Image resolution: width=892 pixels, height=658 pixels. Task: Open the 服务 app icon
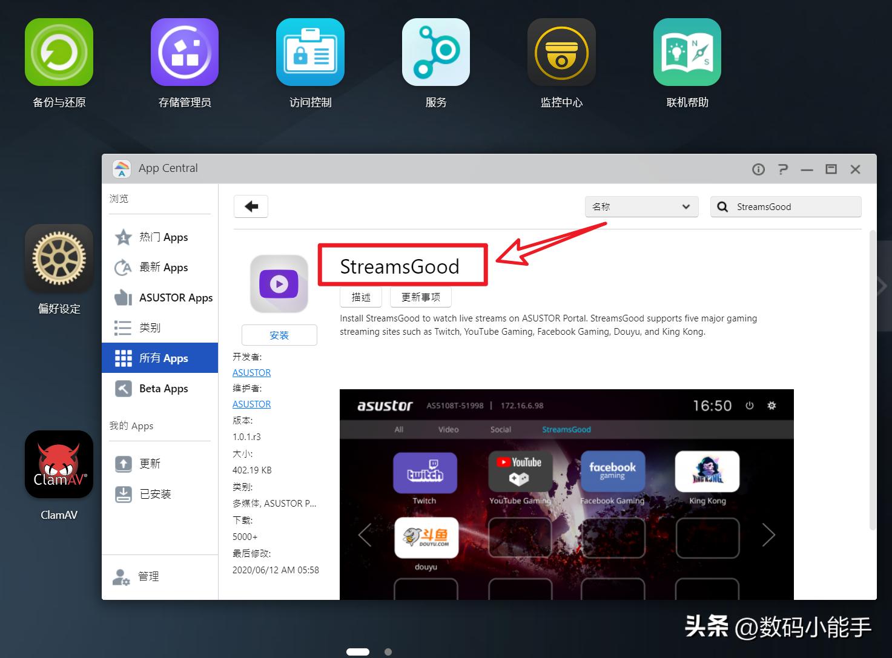436,52
